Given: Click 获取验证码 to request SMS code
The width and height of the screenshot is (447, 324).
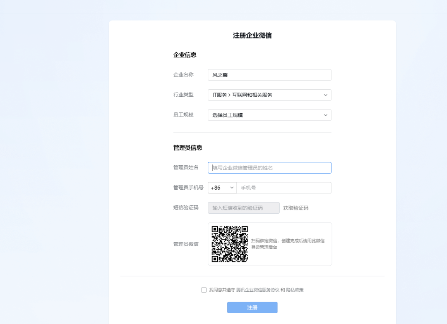Looking at the screenshot, I should (x=296, y=208).
